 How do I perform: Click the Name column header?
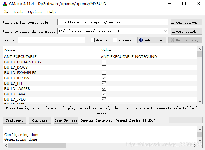pyautogui.click(x=51, y=50)
